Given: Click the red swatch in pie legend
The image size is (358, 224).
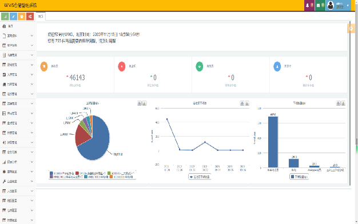Looking at the screenshot, I should [x=77, y=173].
